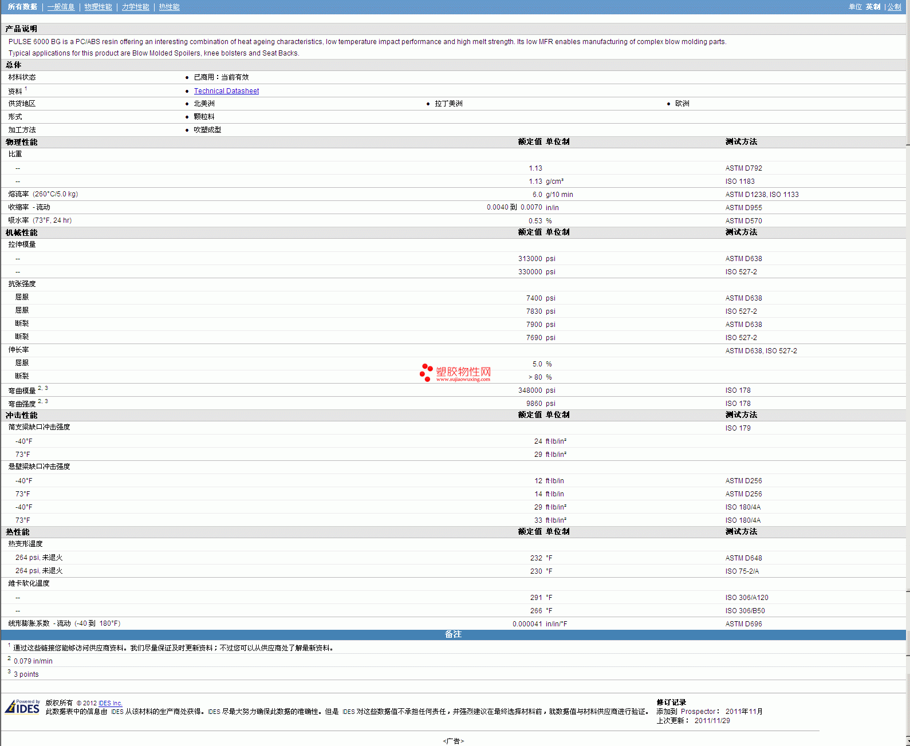
Task: Click the ISO 1183 test method cell
Action: 740,181
